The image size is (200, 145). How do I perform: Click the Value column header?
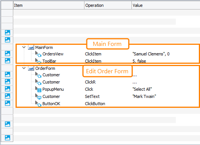(166, 5)
